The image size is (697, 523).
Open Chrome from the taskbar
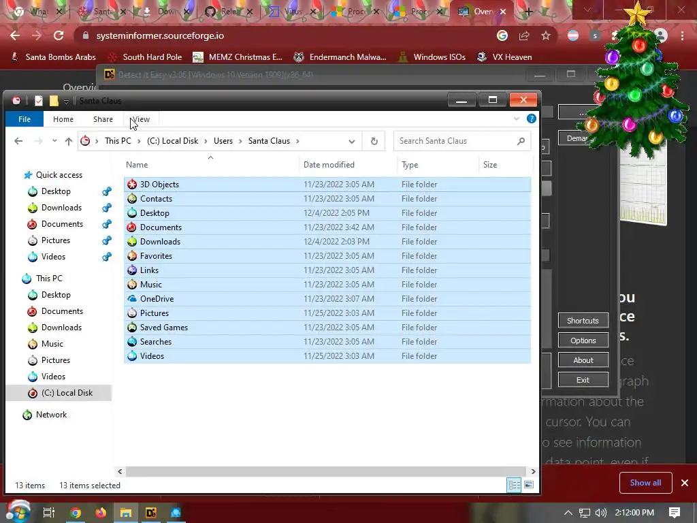tap(76, 513)
